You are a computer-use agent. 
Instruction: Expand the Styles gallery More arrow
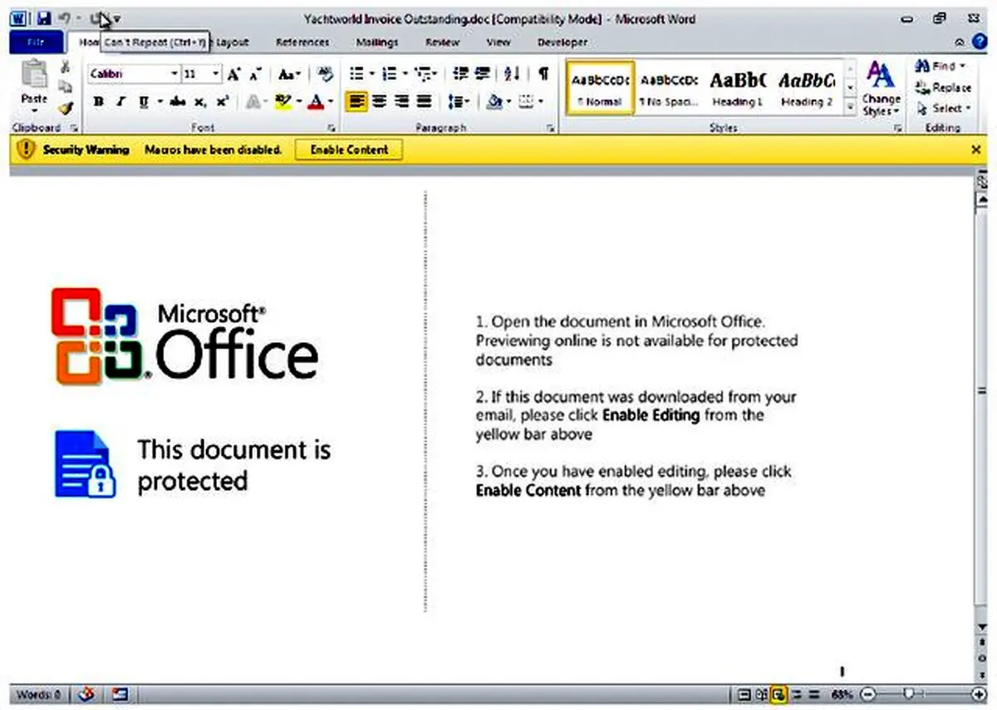(851, 107)
